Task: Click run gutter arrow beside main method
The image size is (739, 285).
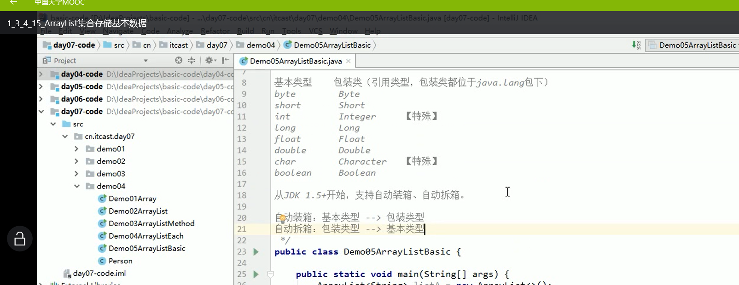Action: coord(256,274)
